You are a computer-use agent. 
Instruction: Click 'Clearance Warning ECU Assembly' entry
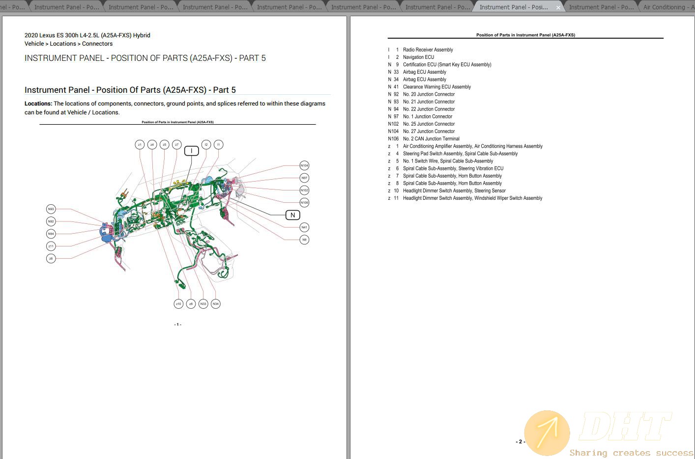(x=436, y=87)
